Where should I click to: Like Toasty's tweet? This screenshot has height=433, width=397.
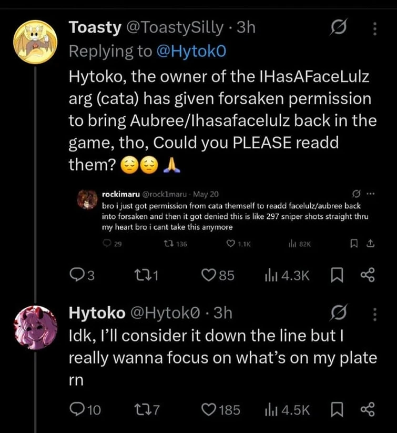tap(210, 275)
